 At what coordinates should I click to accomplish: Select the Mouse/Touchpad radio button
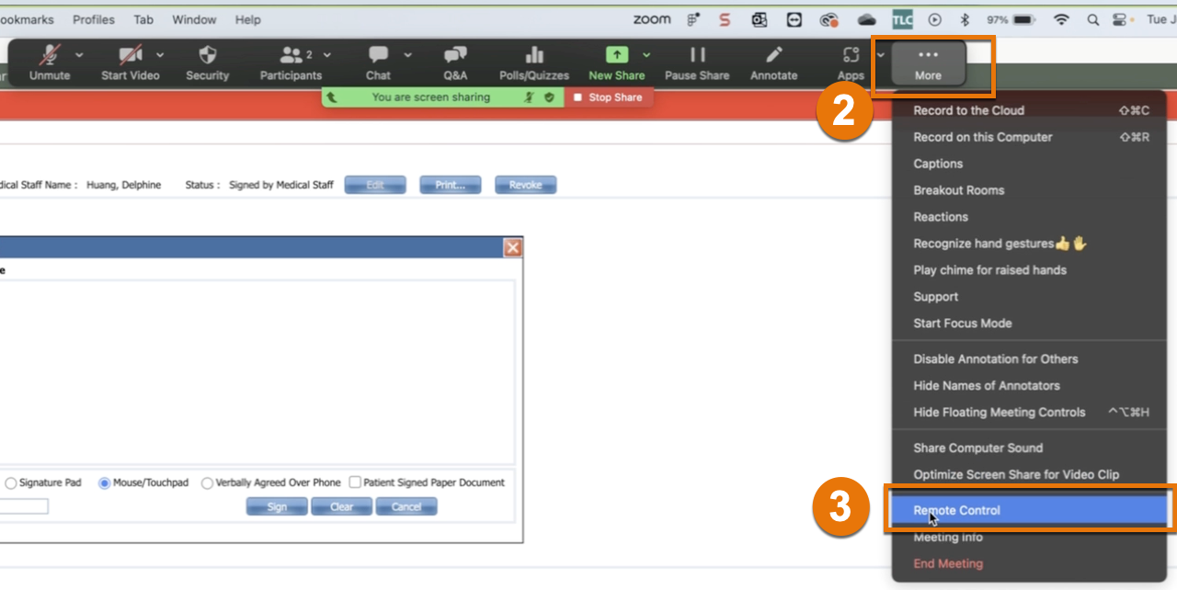(103, 482)
